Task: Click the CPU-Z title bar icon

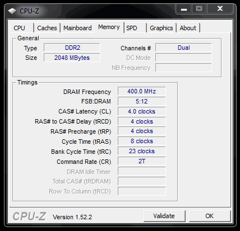Action: tap(12, 11)
